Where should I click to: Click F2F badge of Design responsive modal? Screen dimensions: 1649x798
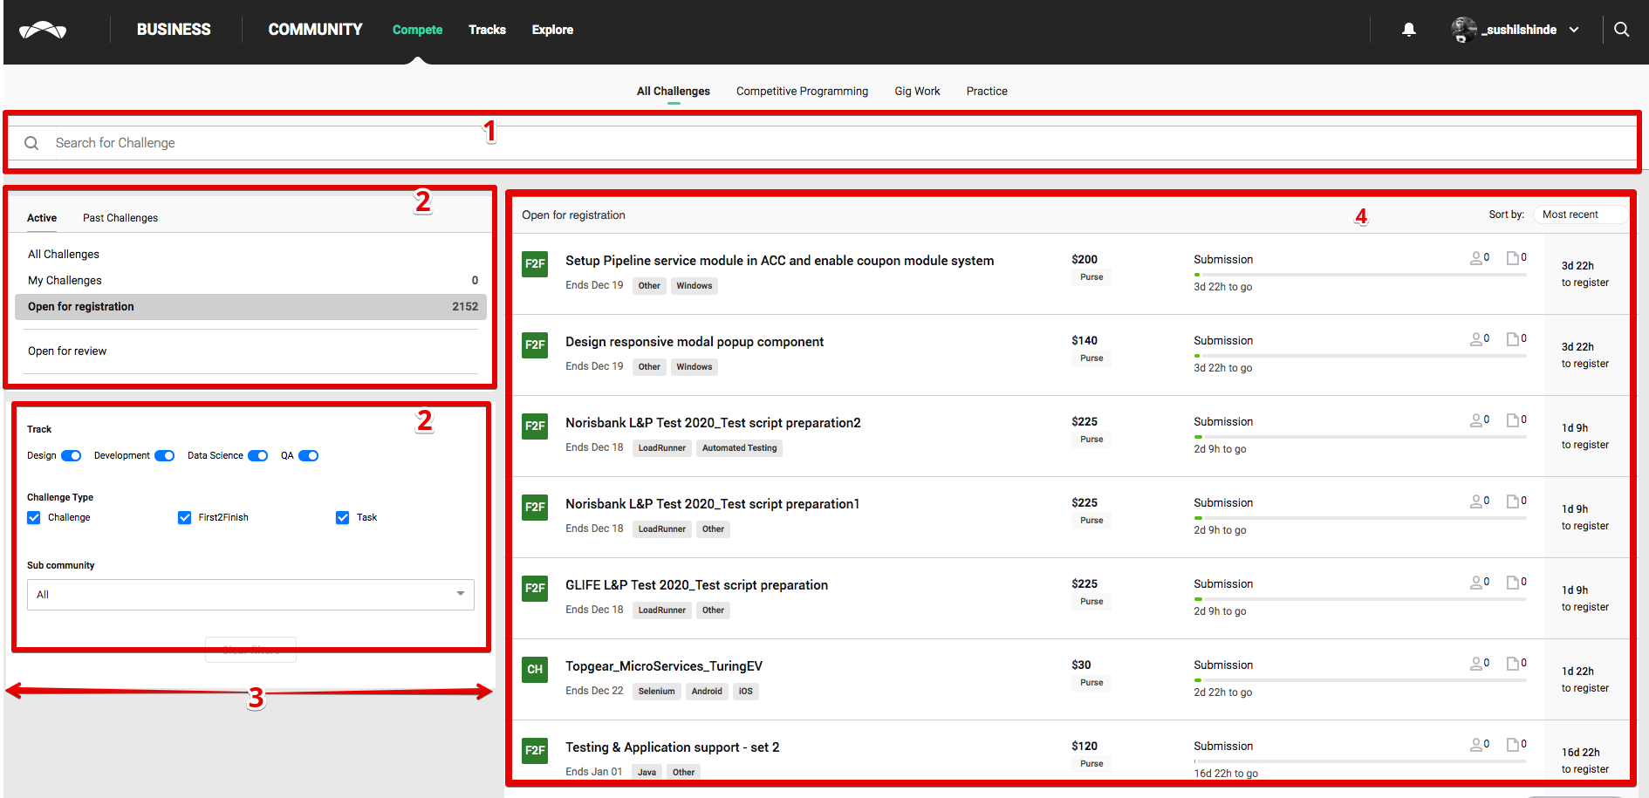535,344
